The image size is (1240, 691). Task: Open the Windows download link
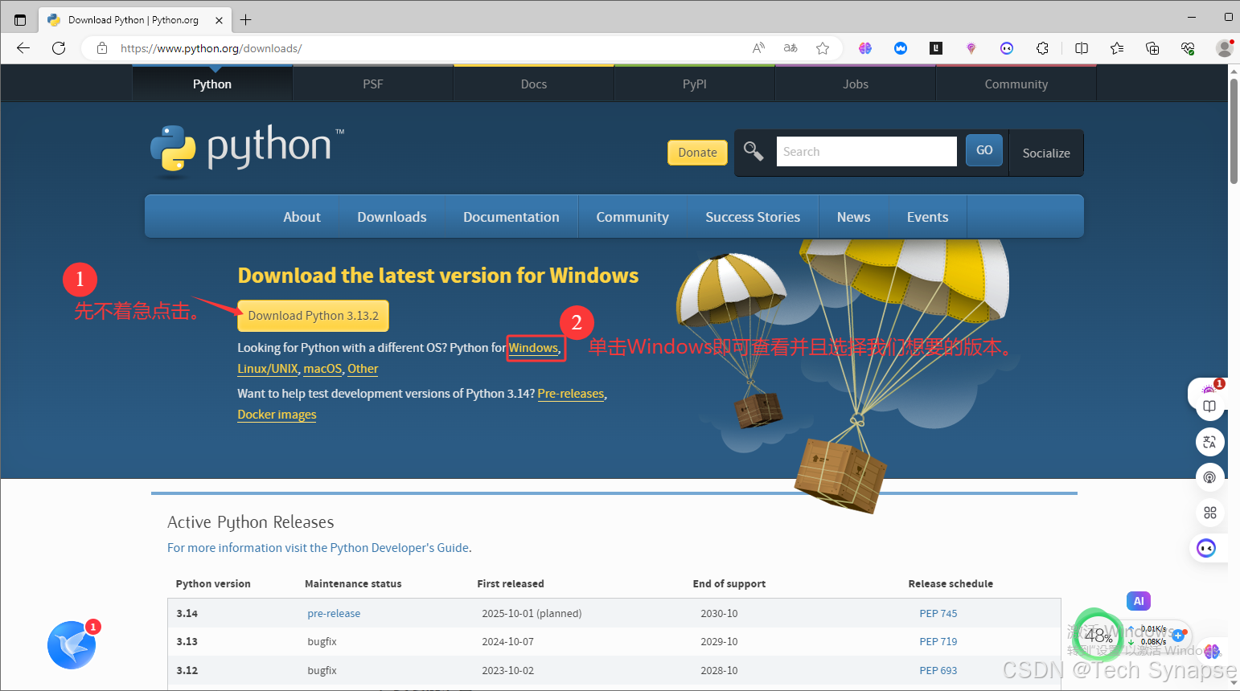click(534, 348)
